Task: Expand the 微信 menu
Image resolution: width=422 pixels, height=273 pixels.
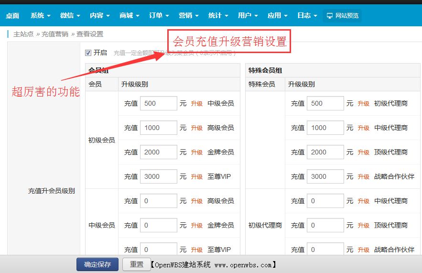Action: (x=70, y=16)
